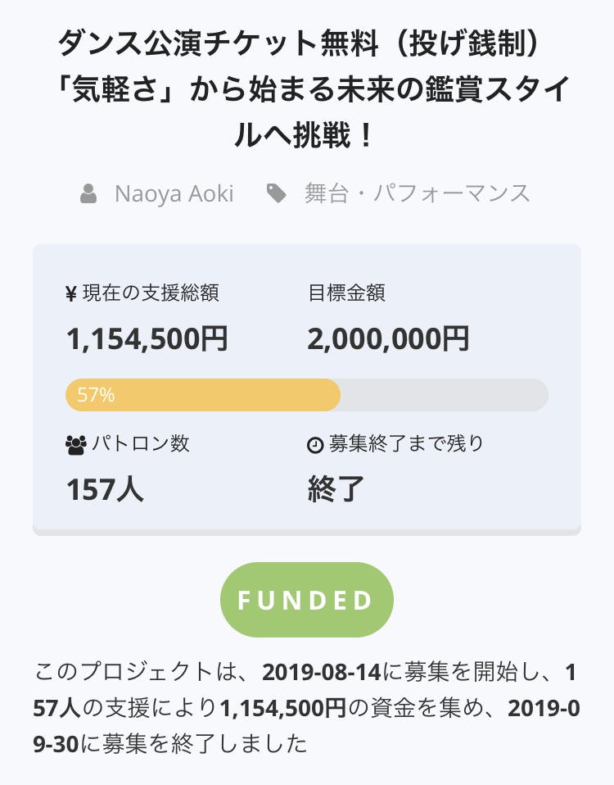614x785 pixels.
Task: Select the 2,000,000円 goal amount
Action: pos(388,338)
